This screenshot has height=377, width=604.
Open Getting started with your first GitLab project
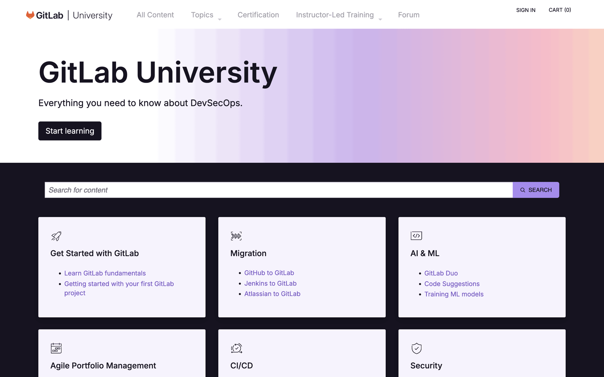(119, 288)
